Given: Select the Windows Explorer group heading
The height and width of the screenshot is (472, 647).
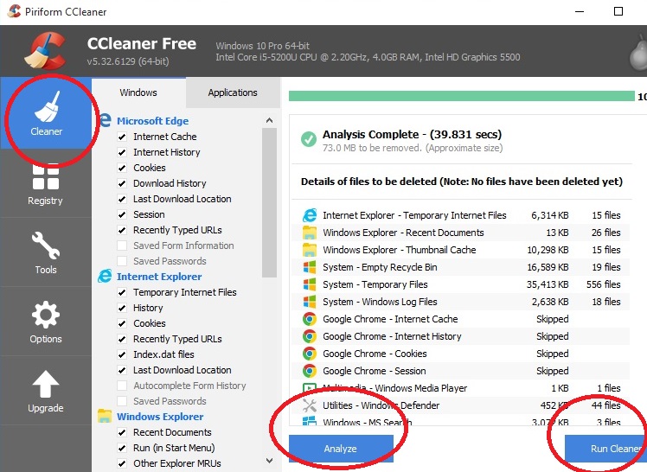Looking at the screenshot, I should click(160, 417).
